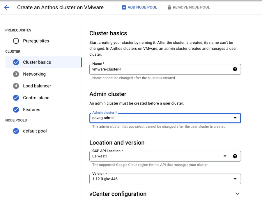The height and width of the screenshot is (203, 262).
Task: Open the GCP API Location dropdown arrow
Action: [x=225, y=156]
